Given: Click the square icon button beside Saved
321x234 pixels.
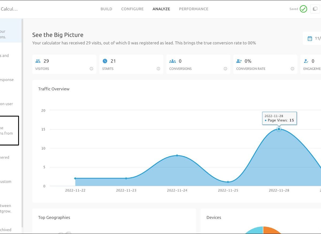Looking at the screenshot, I should tap(315, 9).
